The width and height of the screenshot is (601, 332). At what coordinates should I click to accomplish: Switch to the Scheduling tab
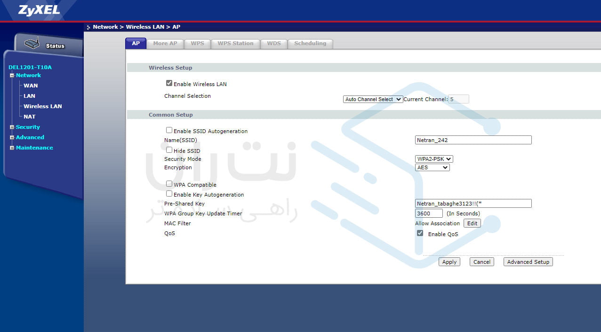pyautogui.click(x=310, y=43)
